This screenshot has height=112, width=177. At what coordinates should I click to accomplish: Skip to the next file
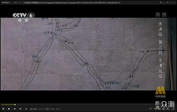pyautogui.click(x=20, y=109)
